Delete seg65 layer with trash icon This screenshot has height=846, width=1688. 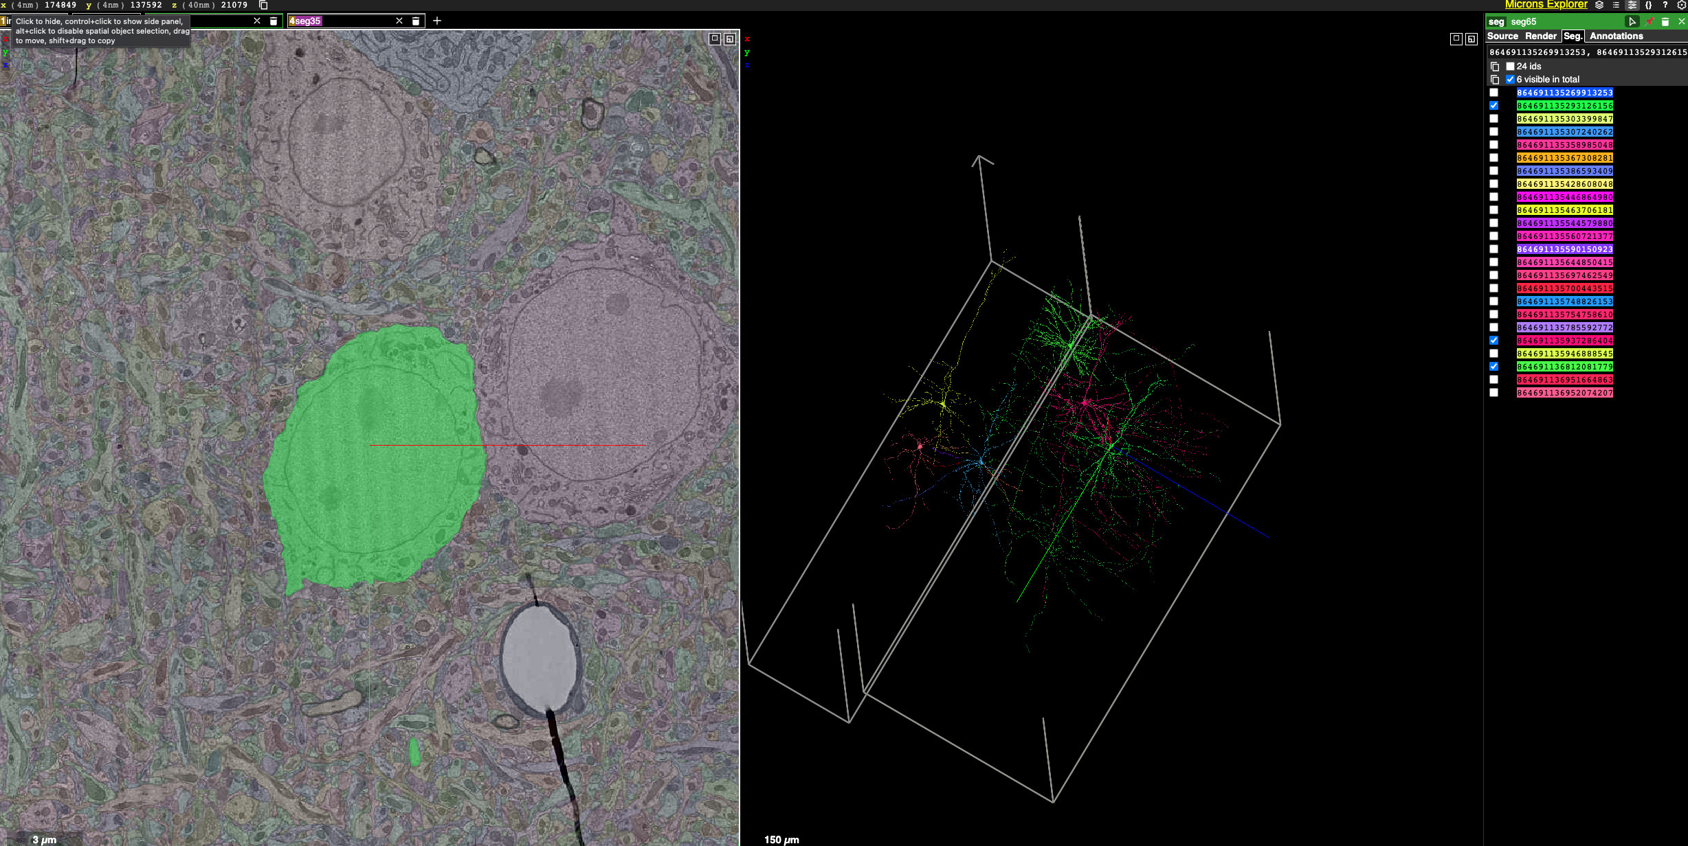click(x=1665, y=22)
